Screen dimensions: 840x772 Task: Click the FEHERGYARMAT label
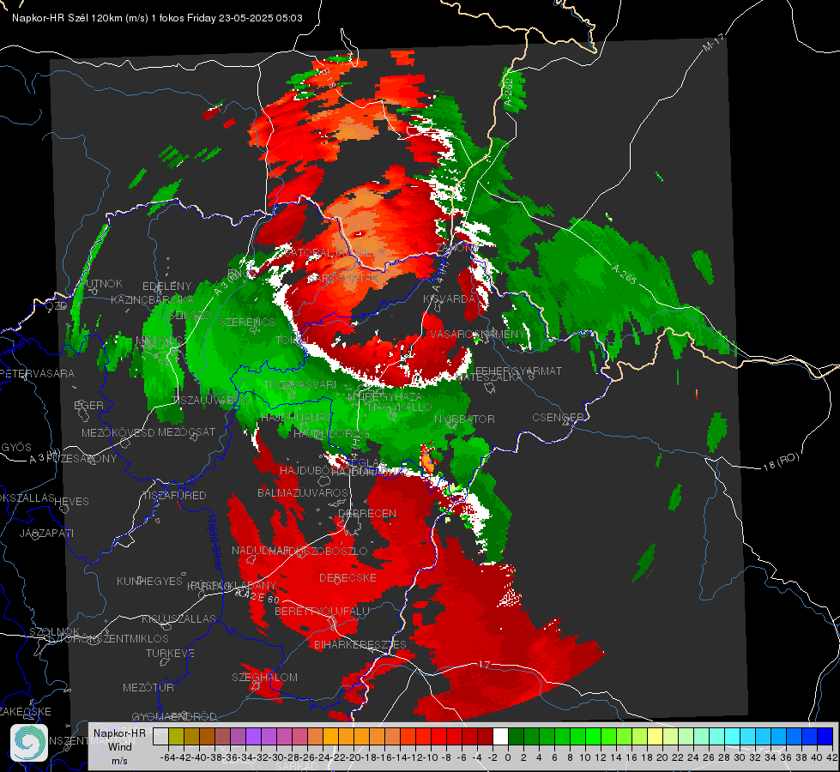518,371
